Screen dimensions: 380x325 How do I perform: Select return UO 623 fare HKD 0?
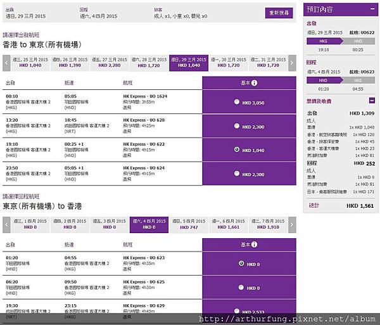click(x=241, y=263)
